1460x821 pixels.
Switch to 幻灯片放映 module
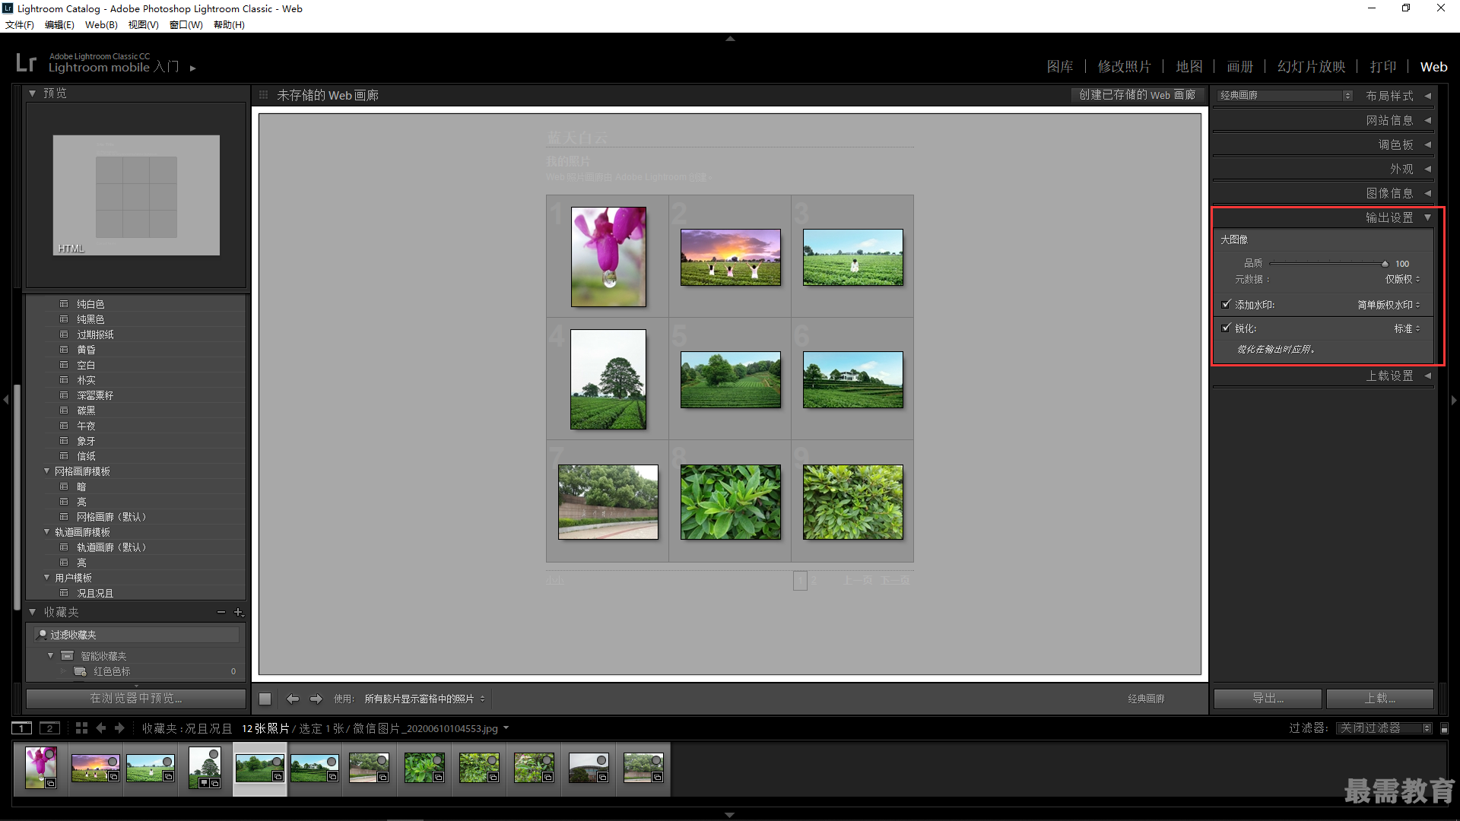coord(1312,67)
